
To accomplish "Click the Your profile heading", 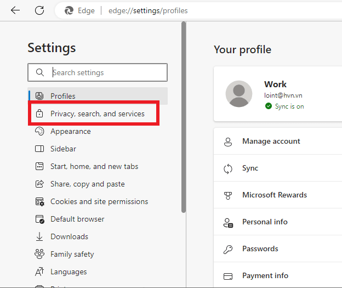I will 242,49.
